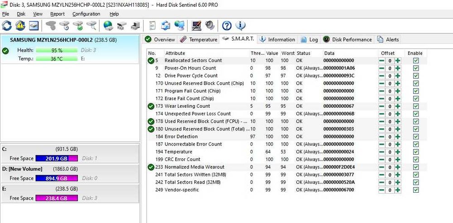Switch to the Log tab
Image resolution: width=453 pixels, height=223 pixels.
tap(309, 39)
